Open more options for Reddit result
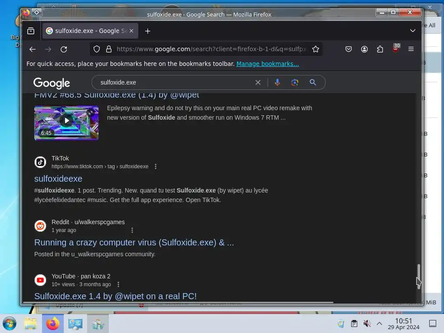This screenshot has width=444, height=333. point(132,230)
